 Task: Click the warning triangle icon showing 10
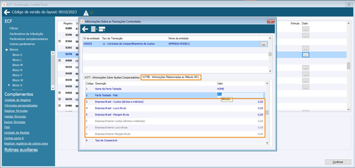(86, 13)
